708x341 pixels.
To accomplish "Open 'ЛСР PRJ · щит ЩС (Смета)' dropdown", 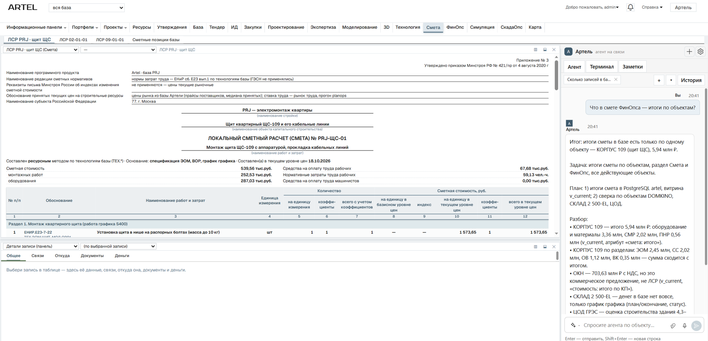I will point(41,50).
